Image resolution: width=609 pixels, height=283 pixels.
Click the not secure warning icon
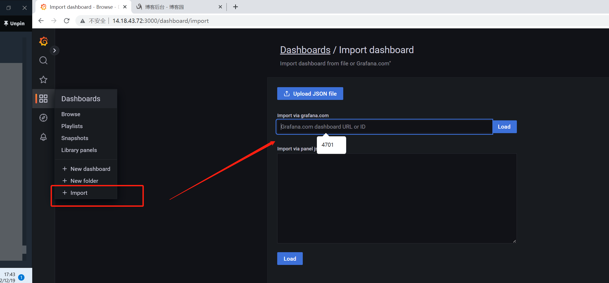83,21
